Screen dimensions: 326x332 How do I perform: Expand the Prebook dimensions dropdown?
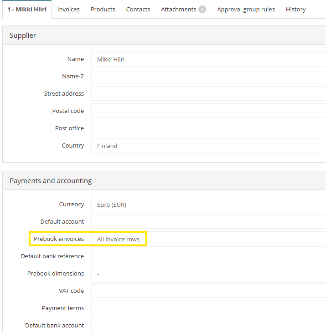(208, 274)
